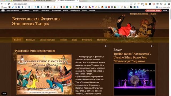Open the Apps shortcut in bookmarks bar

[4, 7]
